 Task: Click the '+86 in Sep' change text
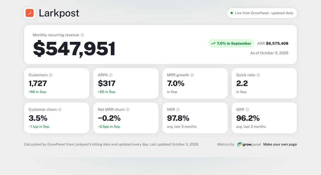37,92
